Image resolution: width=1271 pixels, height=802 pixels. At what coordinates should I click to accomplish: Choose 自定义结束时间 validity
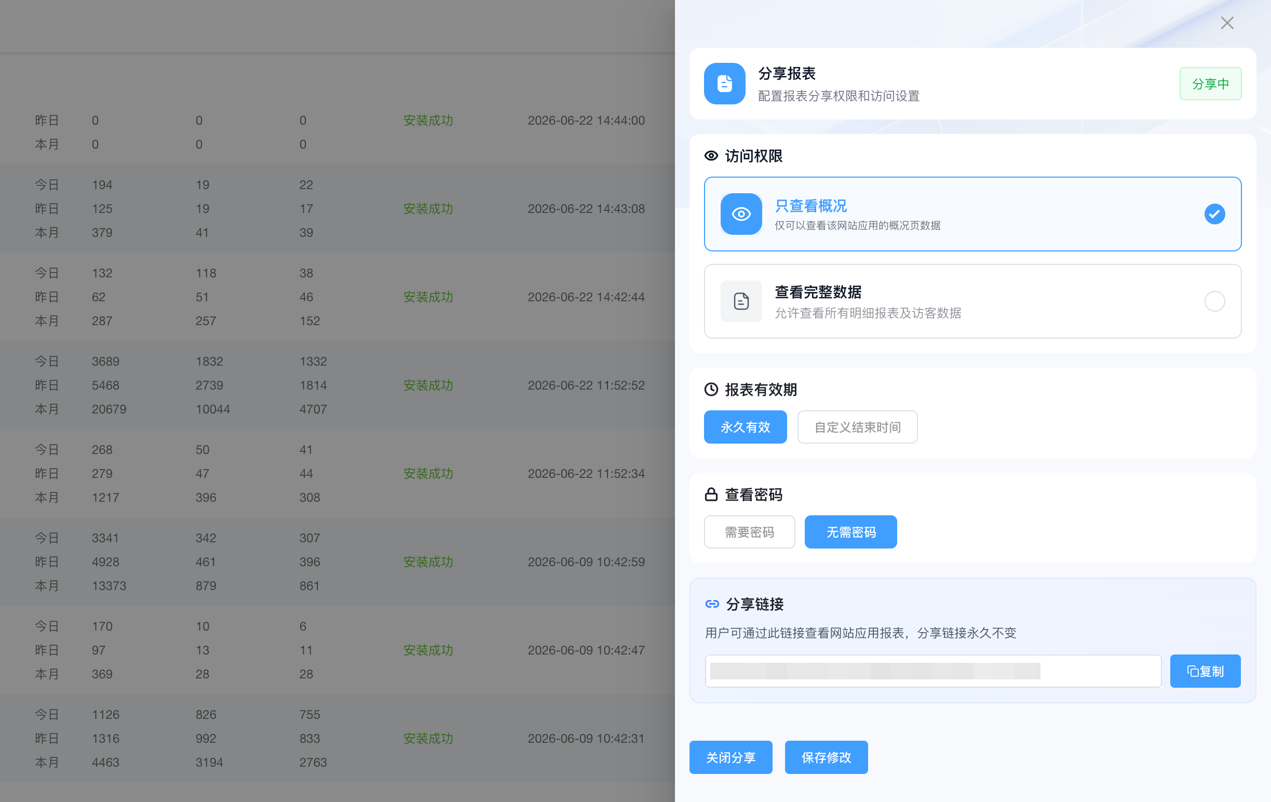coord(857,426)
